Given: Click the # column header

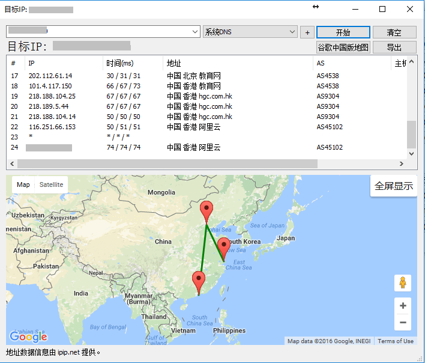Looking at the screenshot, I should (x=16, y=63).
